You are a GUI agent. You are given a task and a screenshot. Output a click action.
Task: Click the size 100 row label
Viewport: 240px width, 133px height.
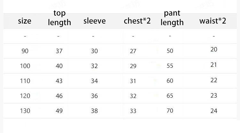point(25,66)
